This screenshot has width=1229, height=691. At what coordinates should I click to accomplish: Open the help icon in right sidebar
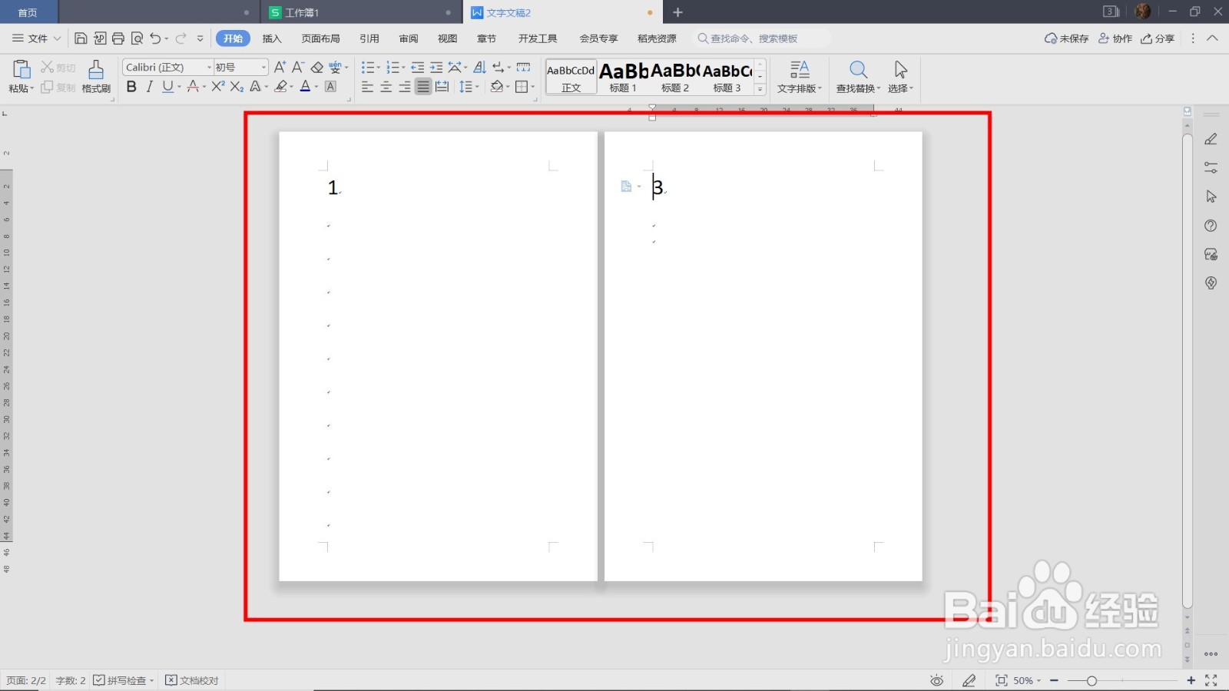(x=1211, y=226)
